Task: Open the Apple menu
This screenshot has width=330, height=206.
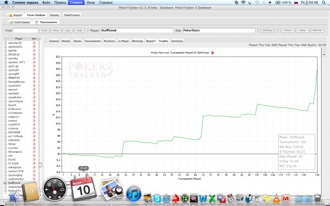Action: (x=6, y=2)
